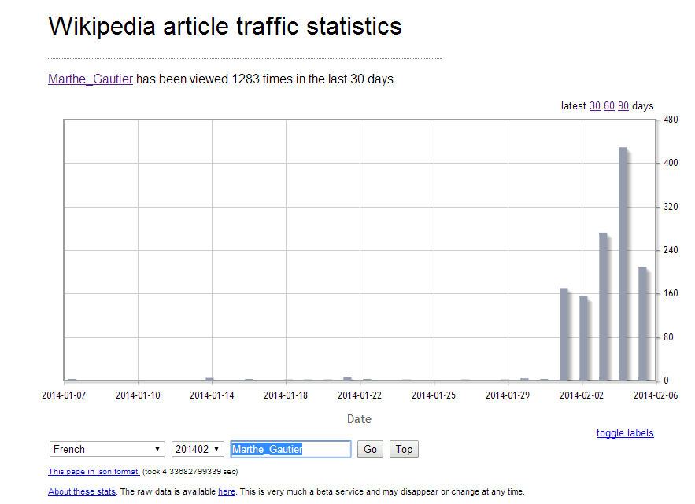Viewport: 695px width, 504px height.
Task: Show latest 30 days of stats
Action: (595, 106)
